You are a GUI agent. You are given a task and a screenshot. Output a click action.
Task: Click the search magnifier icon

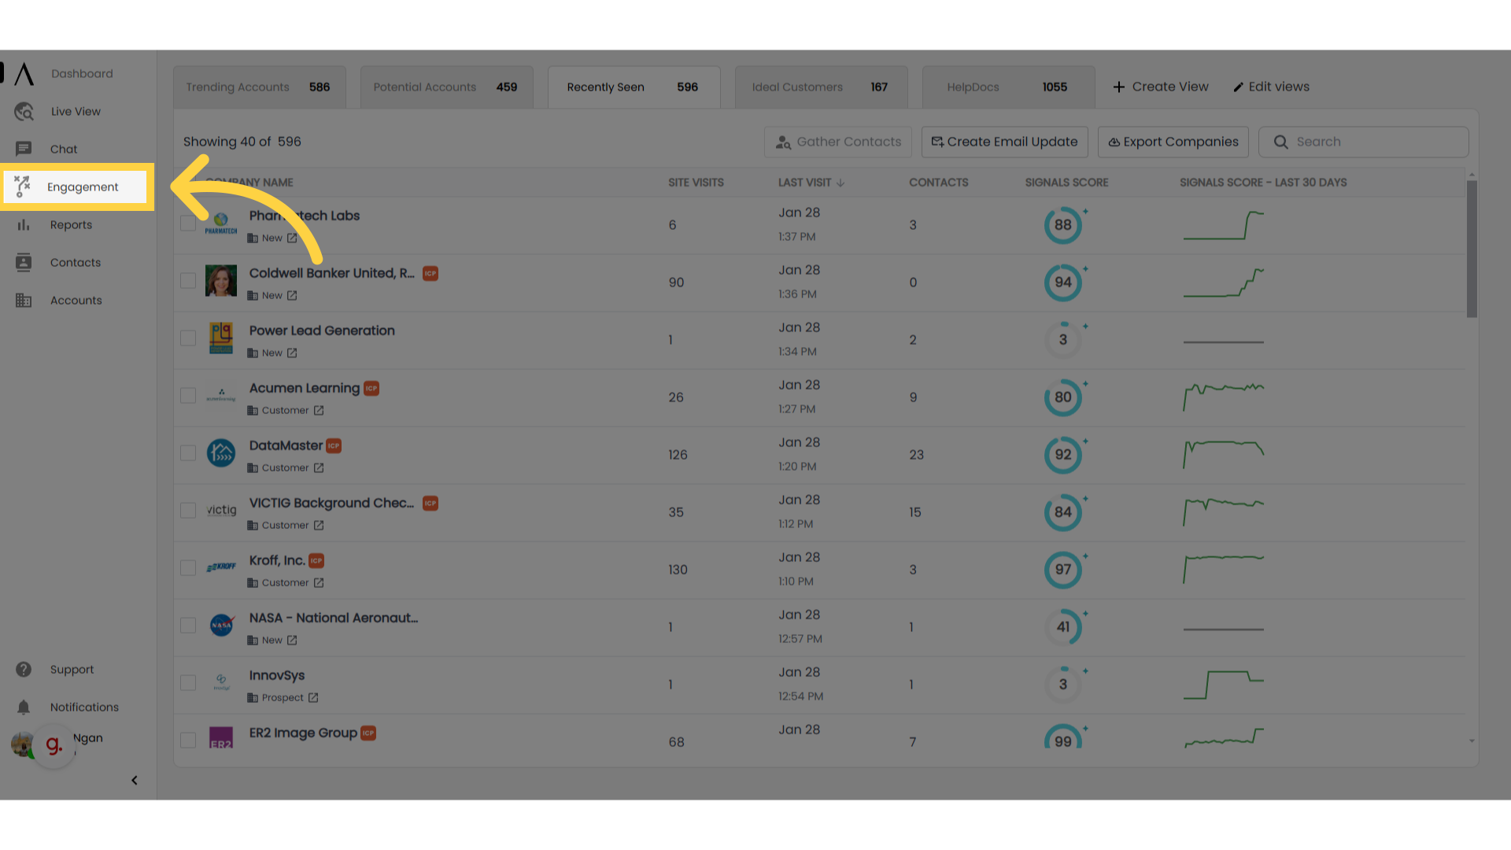point(1281,142)
